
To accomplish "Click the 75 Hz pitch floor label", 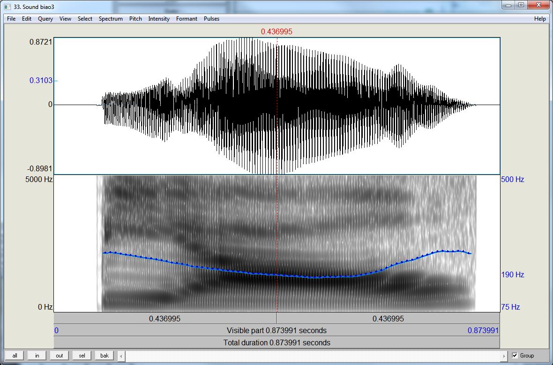I will 510,307.
